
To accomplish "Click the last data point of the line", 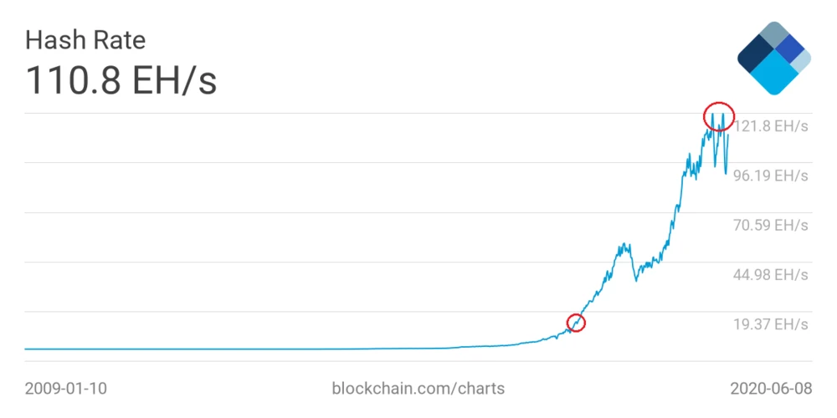I will 729,134.
